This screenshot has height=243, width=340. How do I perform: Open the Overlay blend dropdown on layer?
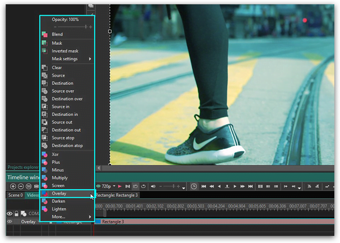(x=29, y=222)
